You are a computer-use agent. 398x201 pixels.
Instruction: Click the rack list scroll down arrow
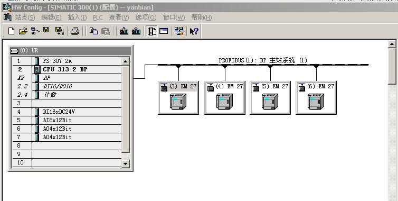tap(126, 163)
